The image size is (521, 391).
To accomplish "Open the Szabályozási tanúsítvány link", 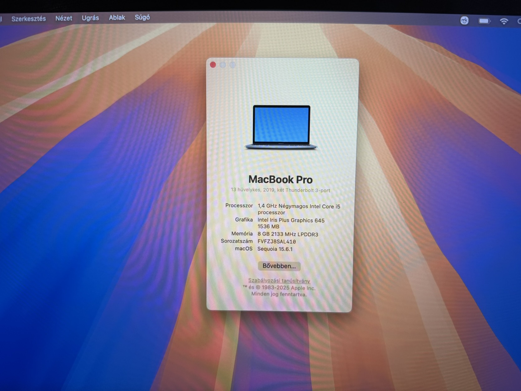I will (279, 281).
